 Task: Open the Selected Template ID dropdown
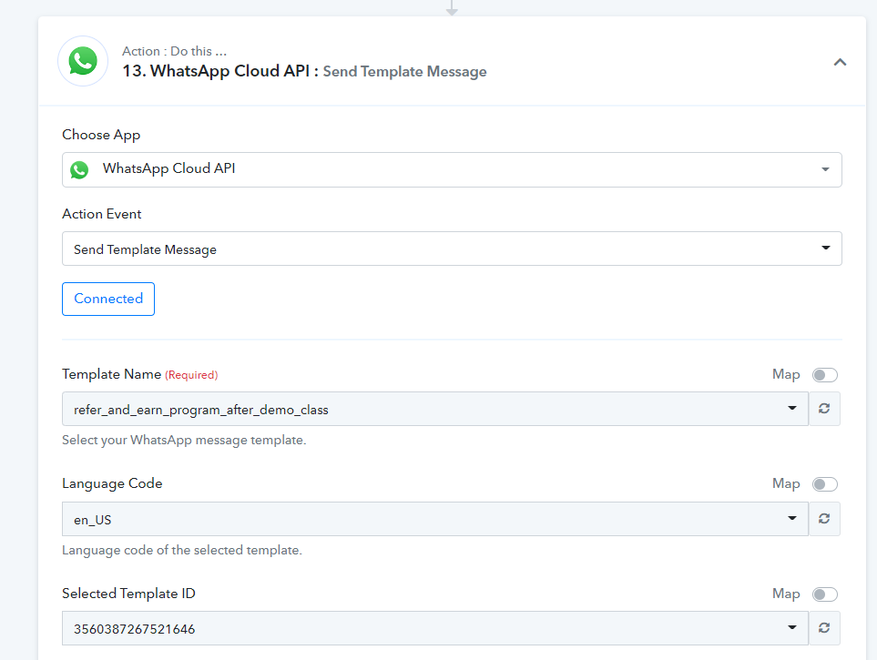tap(434, 628)
